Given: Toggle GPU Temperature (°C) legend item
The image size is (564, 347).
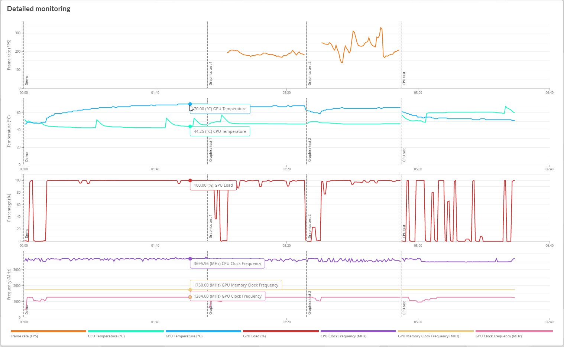Looking at the screenshot, I should [x=184, y=336].
